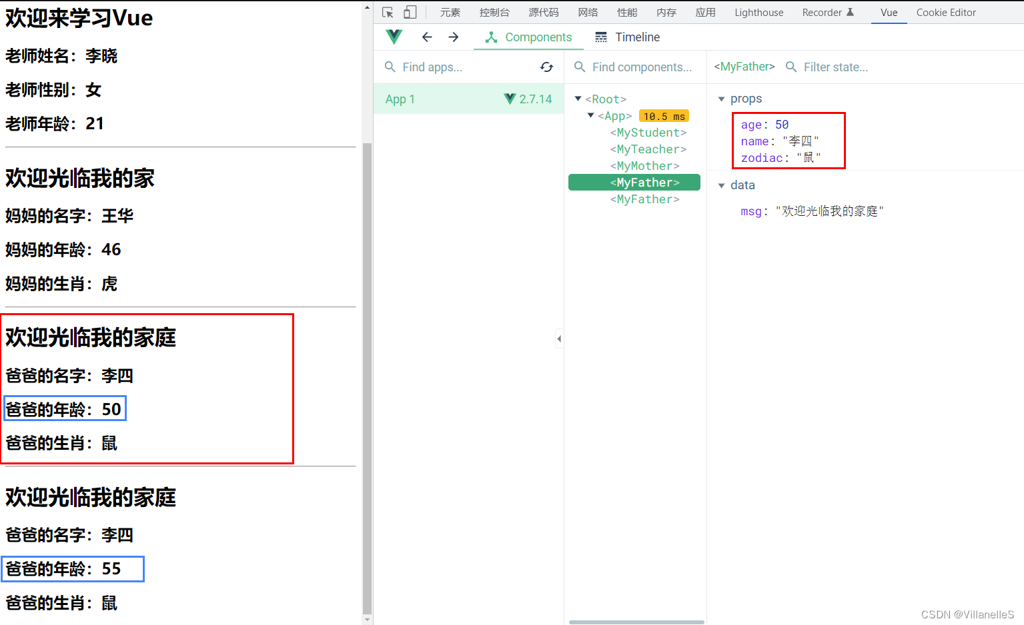1024x625 pixels.
Task: Click the 老师年龄：21 line
Action: click(x=55, y=123)
